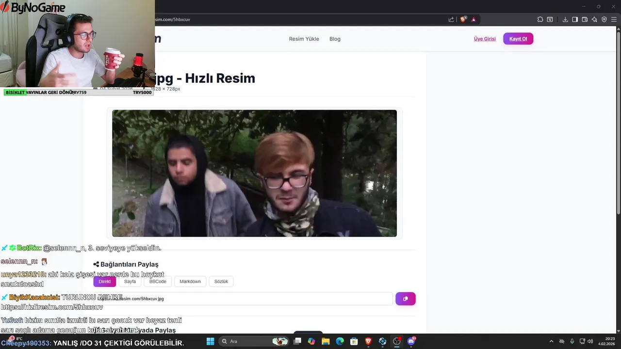Open OBS Studio from the taskbar
621x349 pixels.
click(397, 341)
